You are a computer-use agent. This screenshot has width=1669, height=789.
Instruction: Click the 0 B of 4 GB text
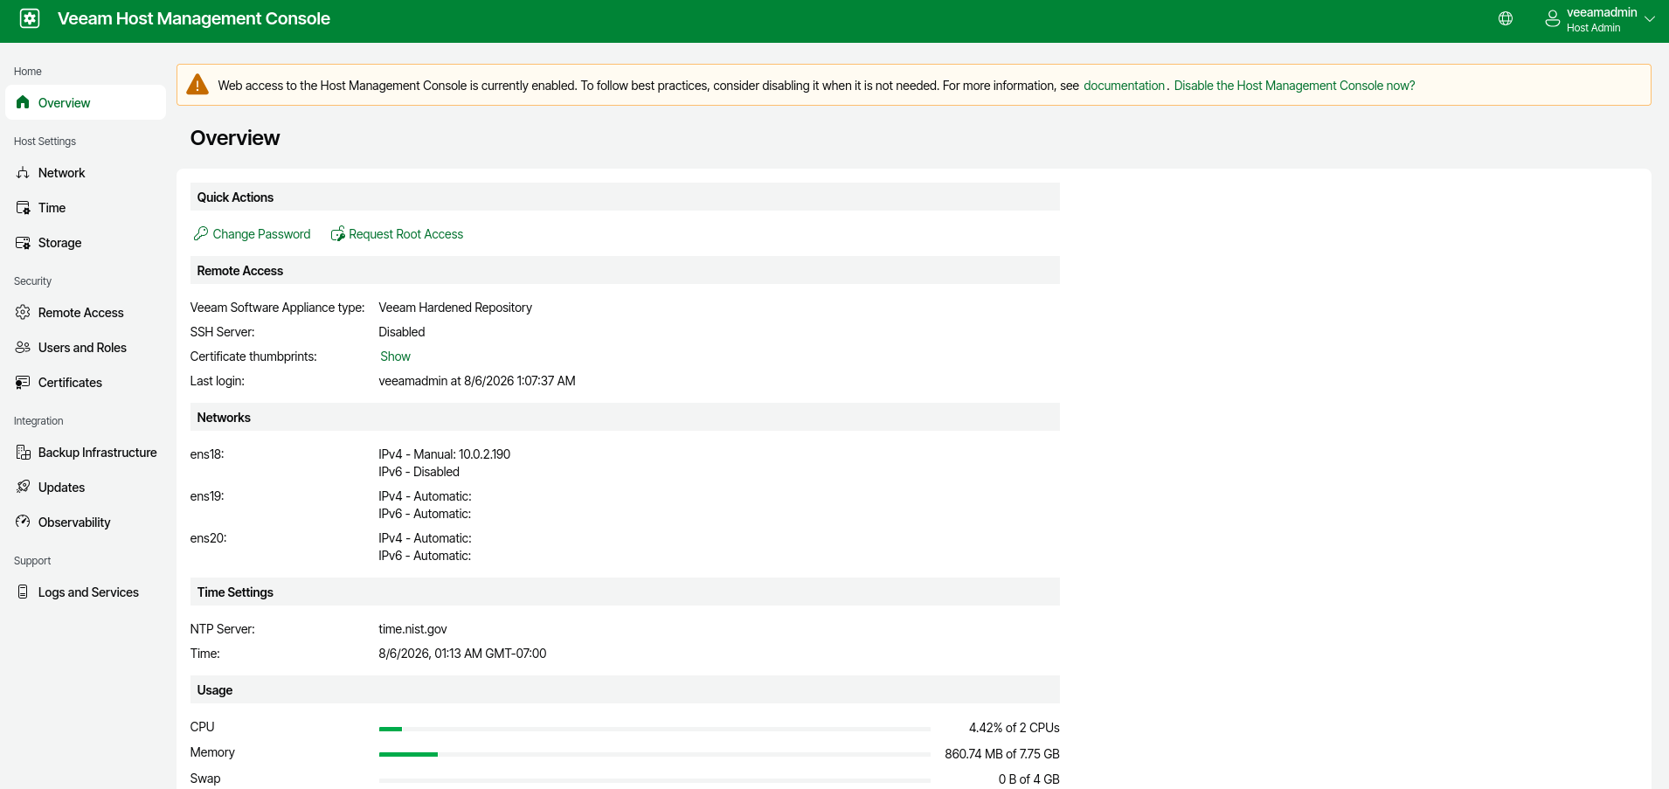tap(1029, 779)
